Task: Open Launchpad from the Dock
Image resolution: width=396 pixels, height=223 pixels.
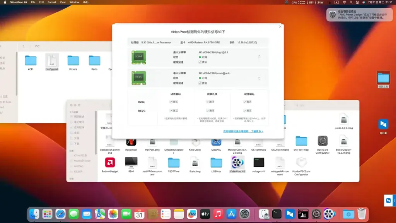Action: coord(47,214)
